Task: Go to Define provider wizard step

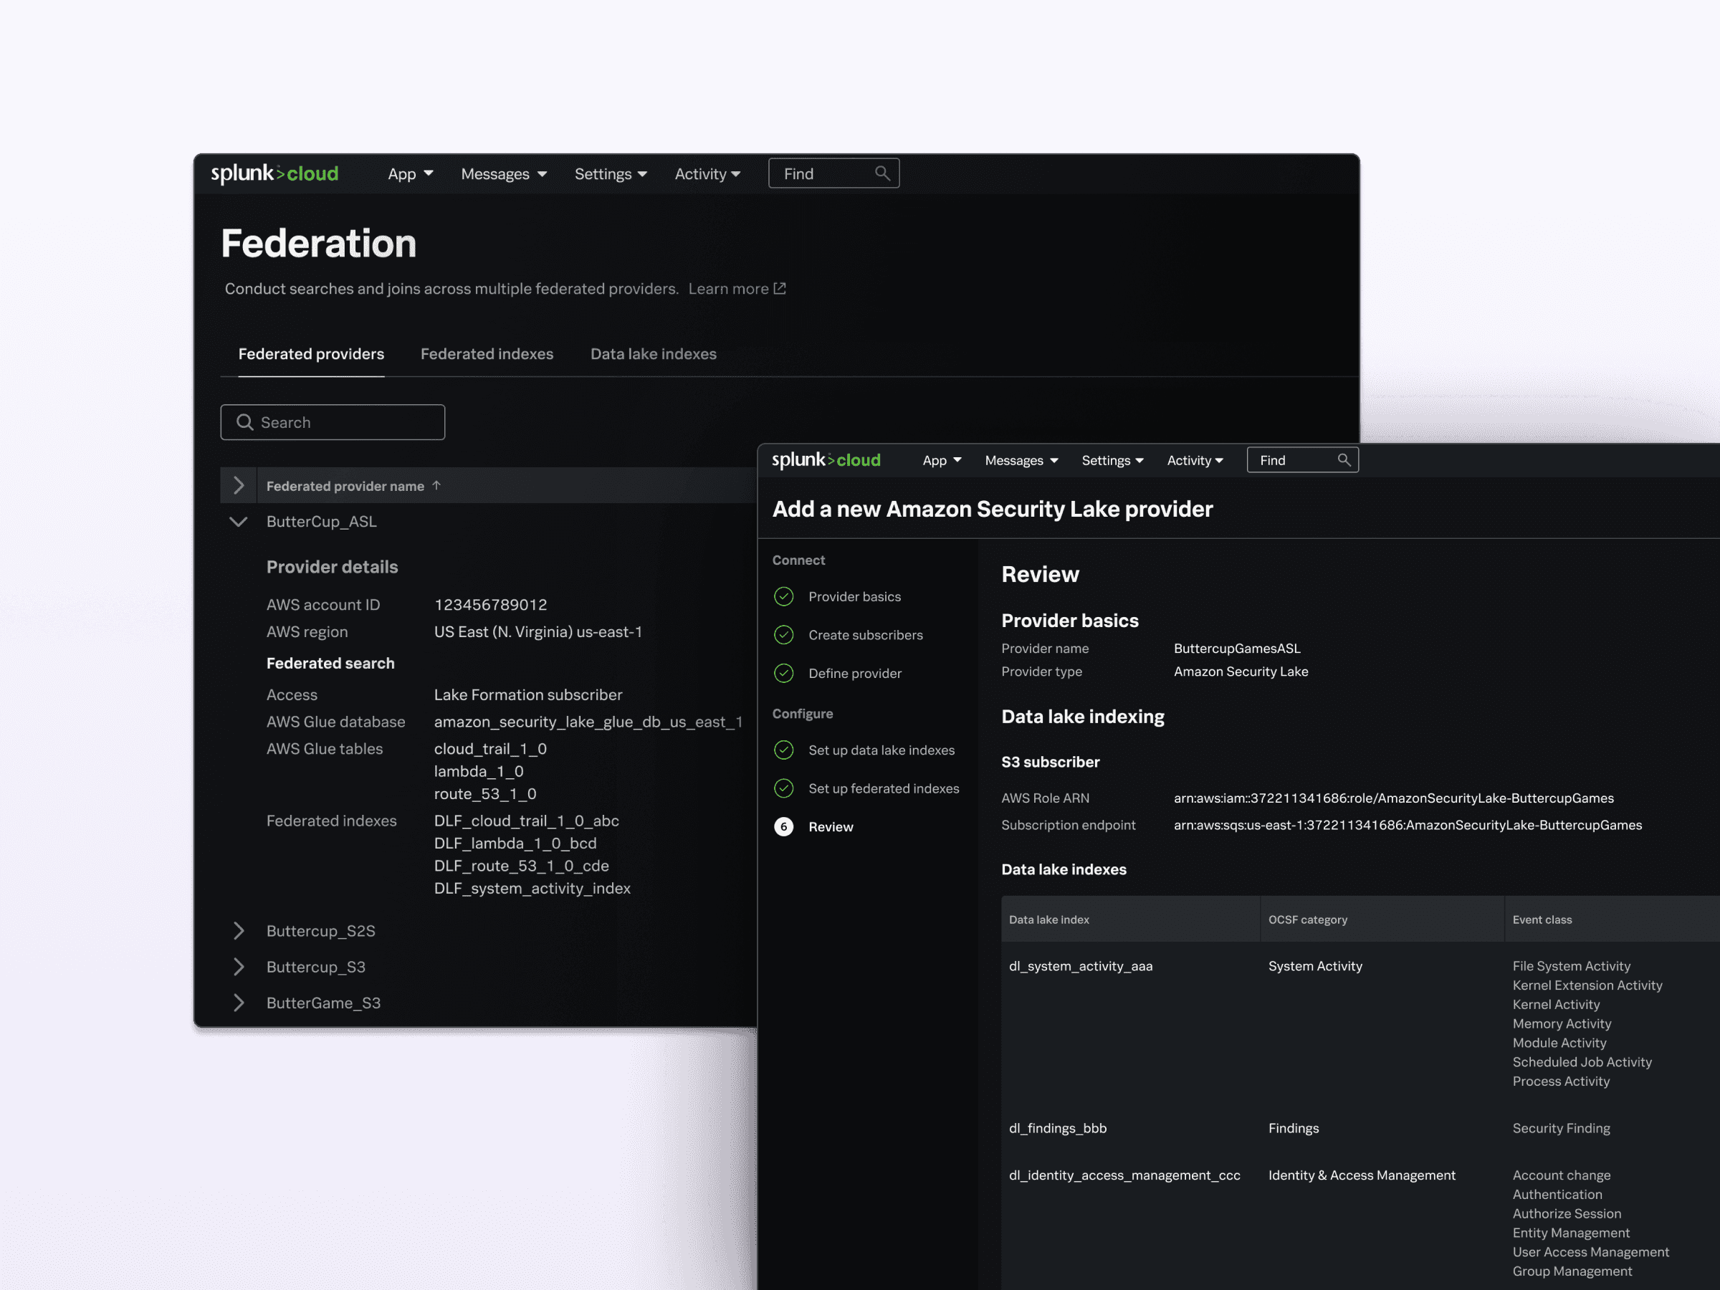Action: (854, 674)
